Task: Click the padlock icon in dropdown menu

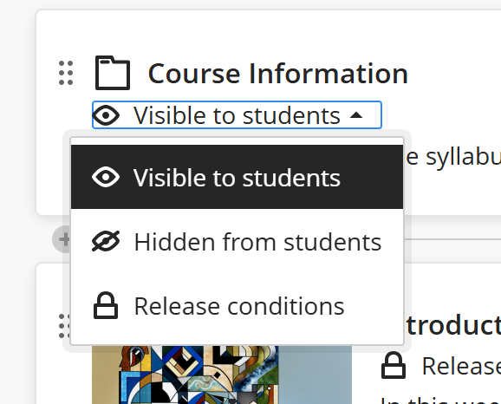Action: 106,305
